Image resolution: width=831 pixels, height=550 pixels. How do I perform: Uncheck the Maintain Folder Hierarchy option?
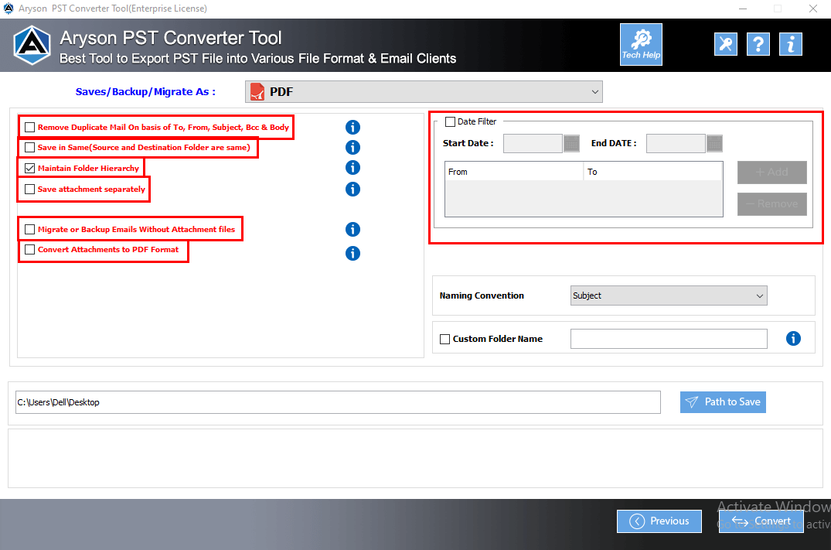point(29,167)
